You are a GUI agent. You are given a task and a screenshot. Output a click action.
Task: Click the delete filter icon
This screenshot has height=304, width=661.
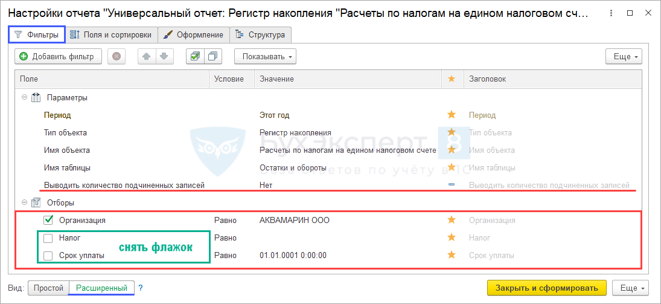tap(117, 57)
